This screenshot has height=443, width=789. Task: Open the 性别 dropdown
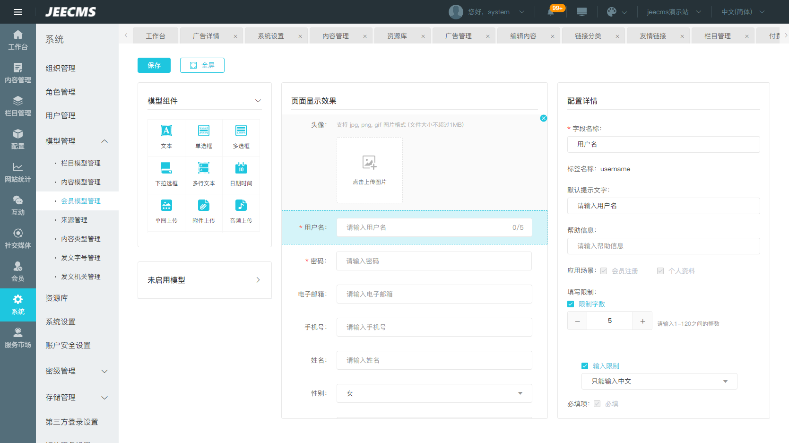coord(434,393)
